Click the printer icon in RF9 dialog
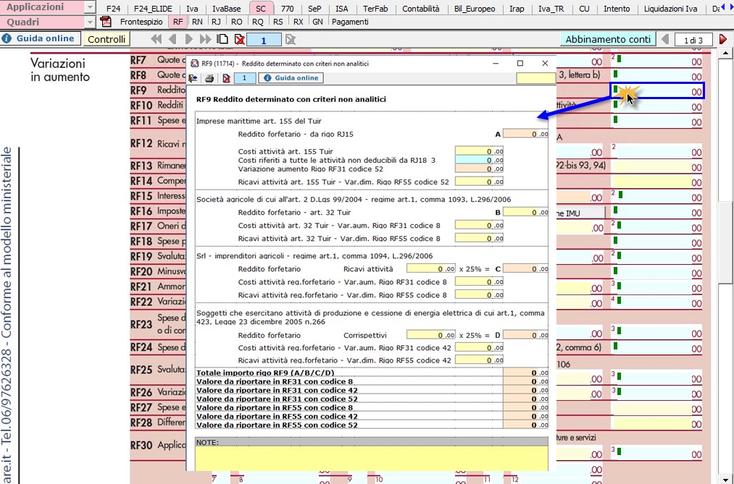The height and width of the screenshot is (484, 734). (x=209, y=78)
